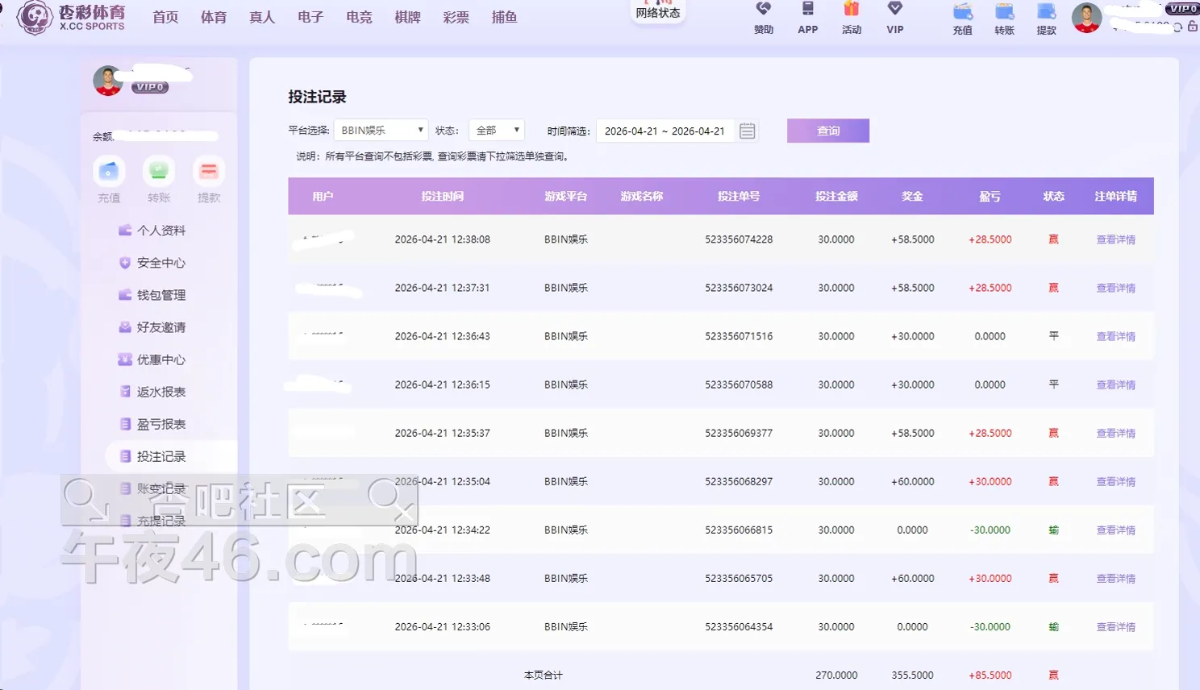Viewport: 1200px width, 690px height.
Task: Open the 活动 gift box icon
Action: coord(852,10)
